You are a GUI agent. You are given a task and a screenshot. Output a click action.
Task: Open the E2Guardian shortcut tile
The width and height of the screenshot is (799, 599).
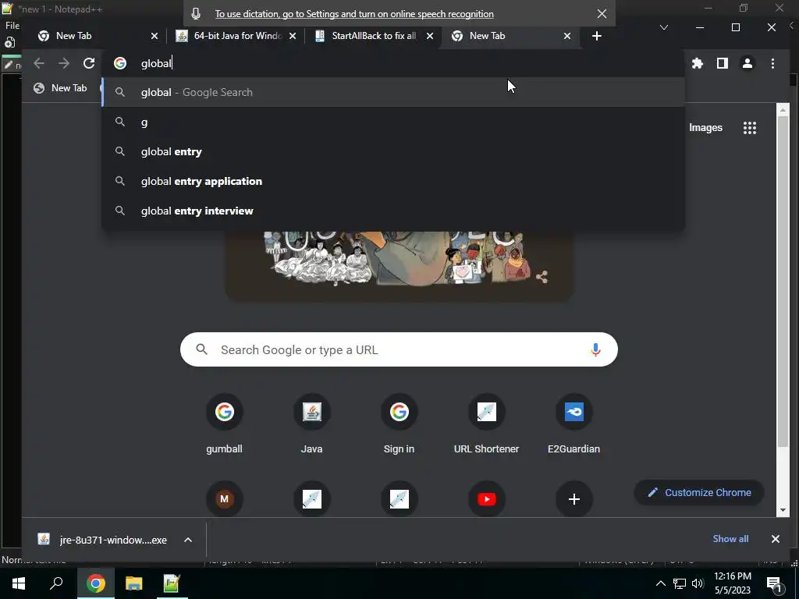574,424
